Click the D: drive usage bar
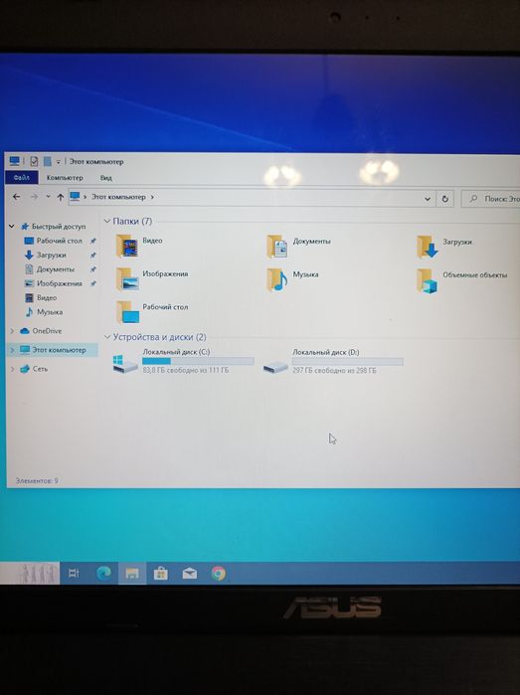 pyautogui.click(x=348, y=362)
